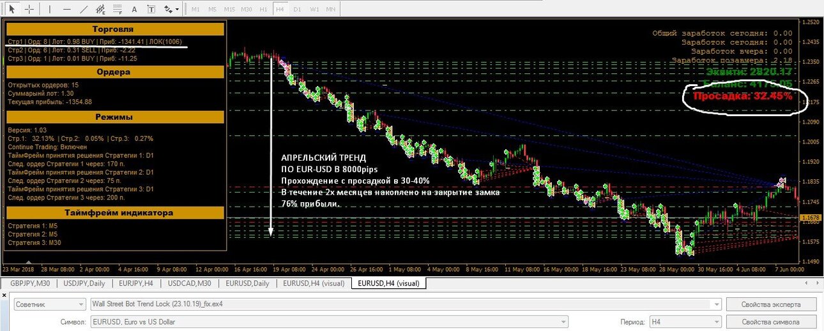Choose the trendline drawing tool
Image resolution: width=824 pixels, height=331 pixels.
(84, 10)
